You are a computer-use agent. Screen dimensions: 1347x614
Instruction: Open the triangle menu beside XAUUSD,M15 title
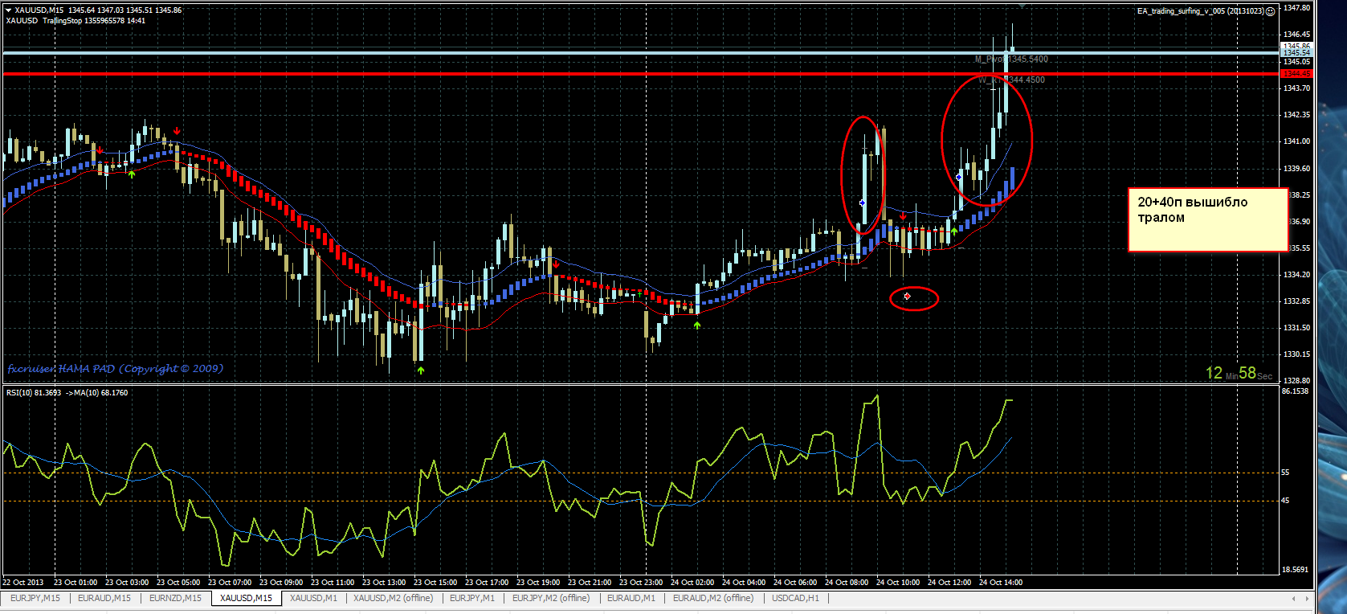click(x=8, y=10)
